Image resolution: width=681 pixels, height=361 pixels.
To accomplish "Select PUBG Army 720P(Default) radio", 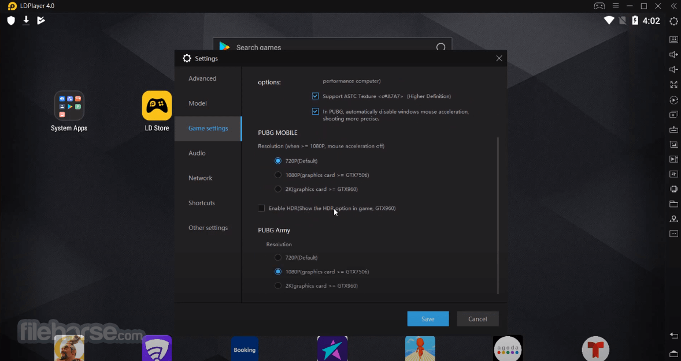I will coord(278,257).
